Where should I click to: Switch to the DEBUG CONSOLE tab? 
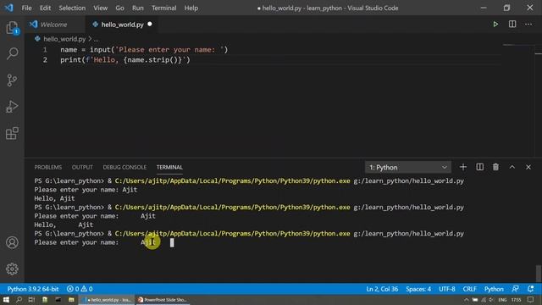click(x=124, y=168)
